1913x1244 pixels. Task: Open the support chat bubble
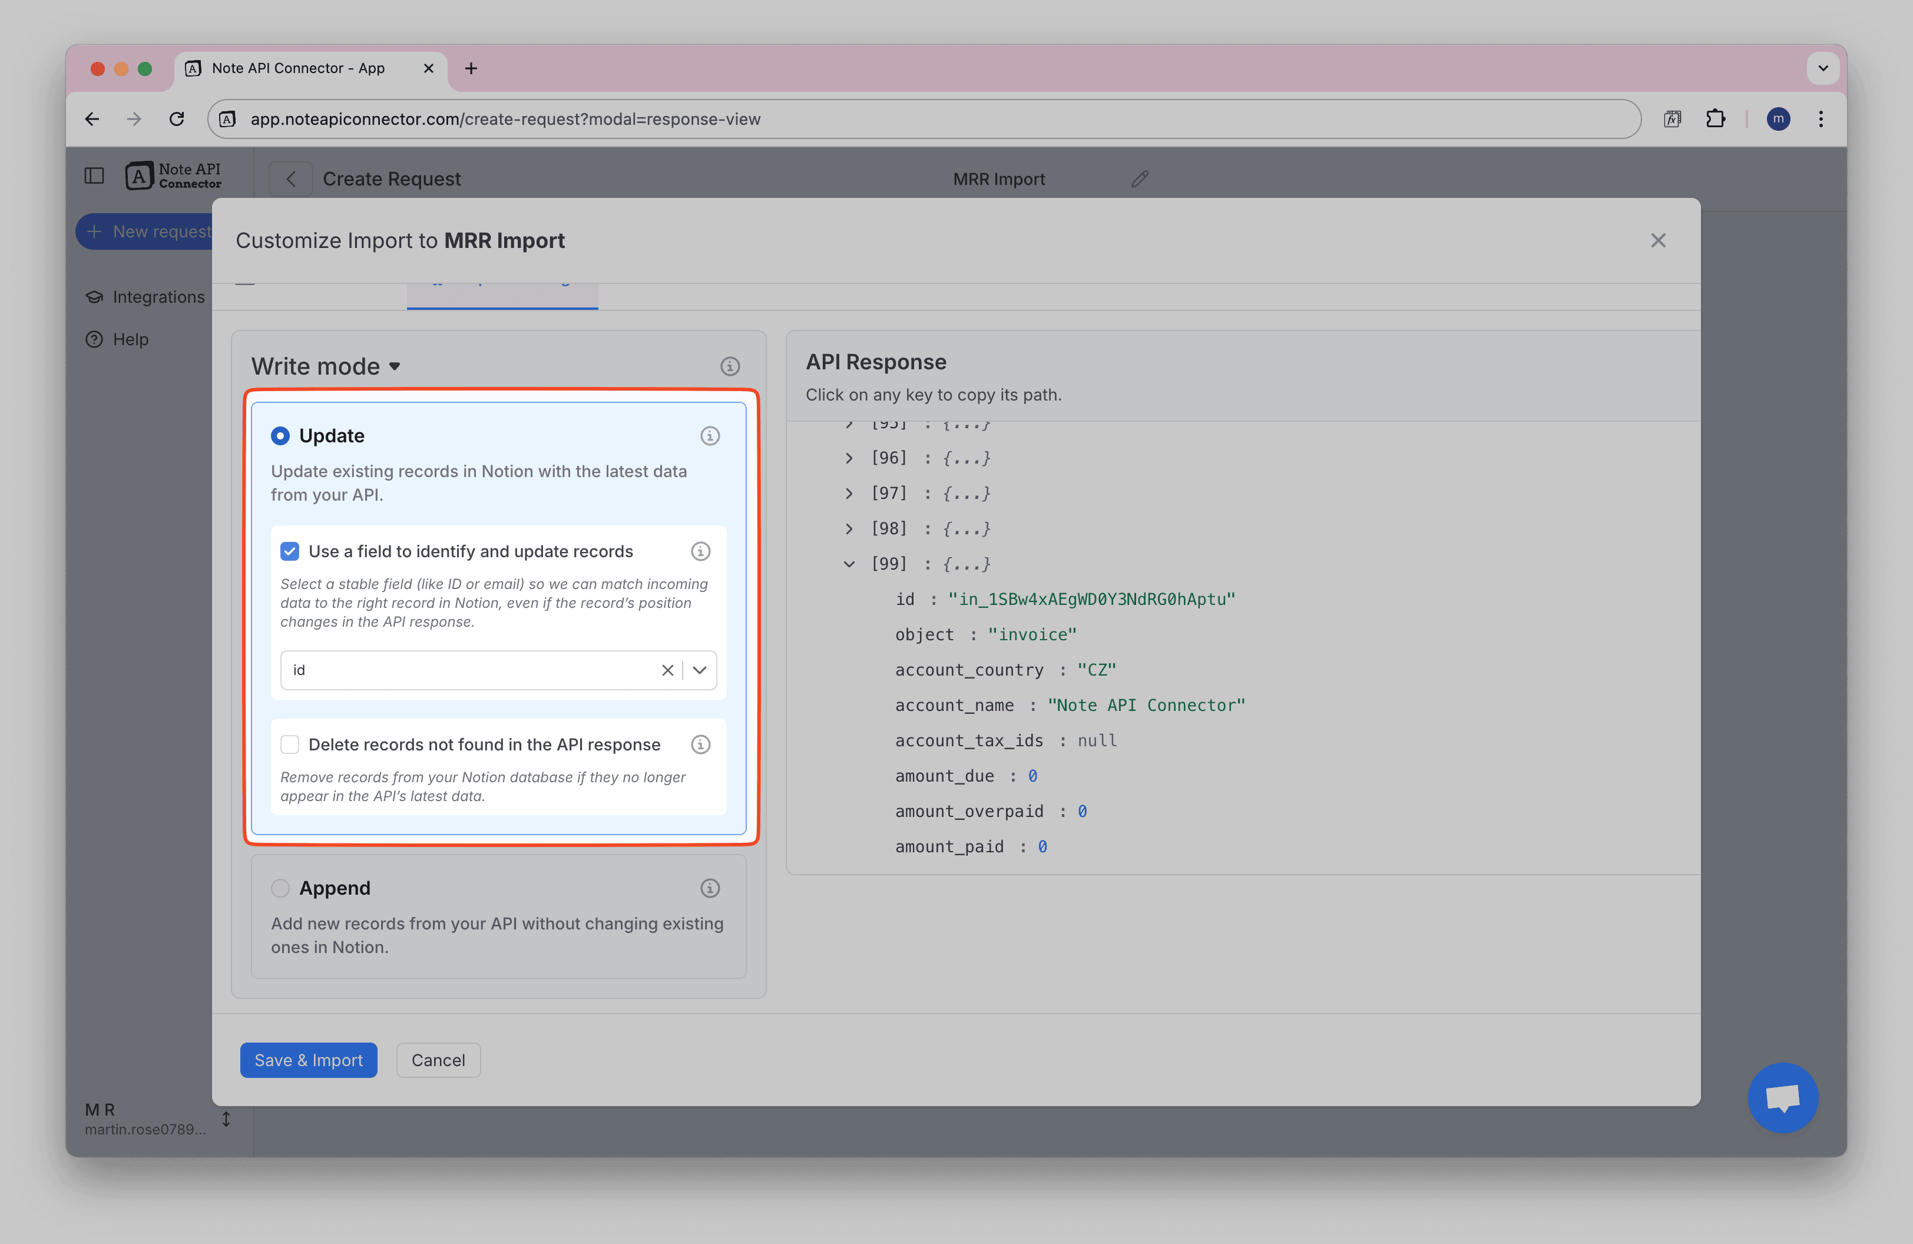(x=1782, y=1097)
